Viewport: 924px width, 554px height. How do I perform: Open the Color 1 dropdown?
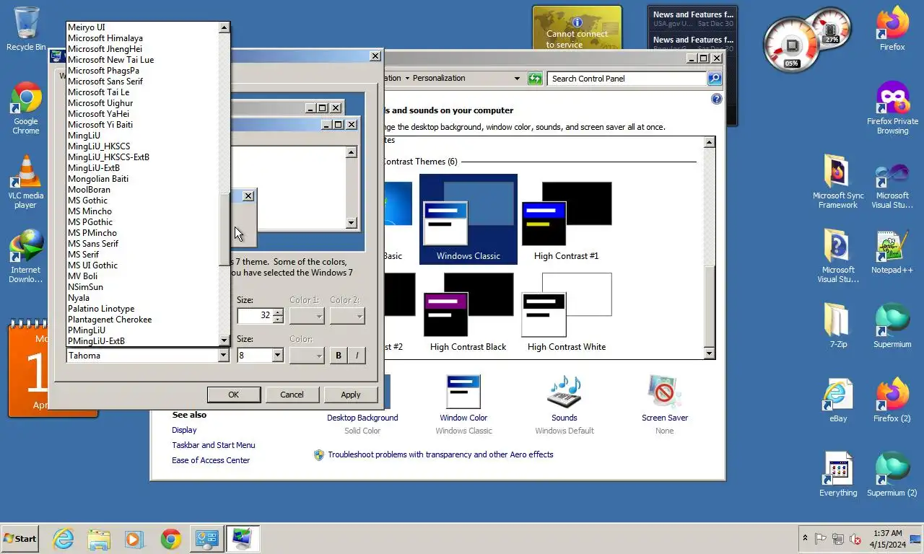point(307,315)
